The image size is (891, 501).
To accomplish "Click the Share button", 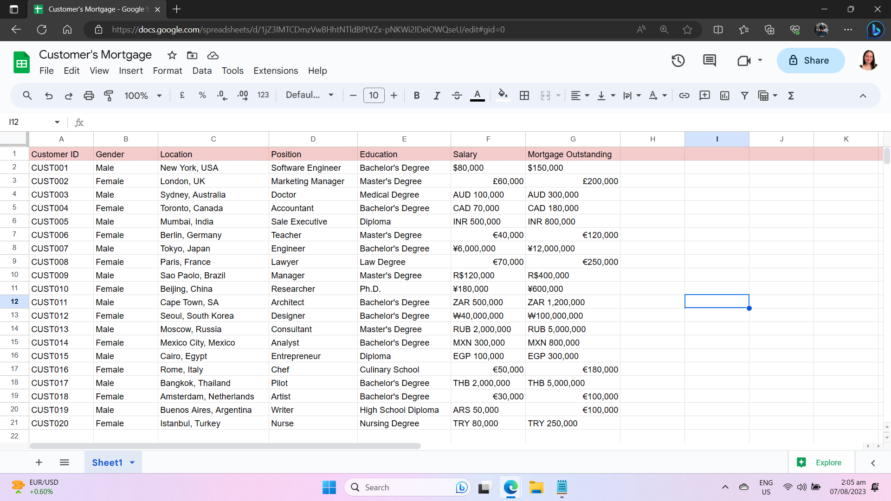I will (x=810, y=60).
